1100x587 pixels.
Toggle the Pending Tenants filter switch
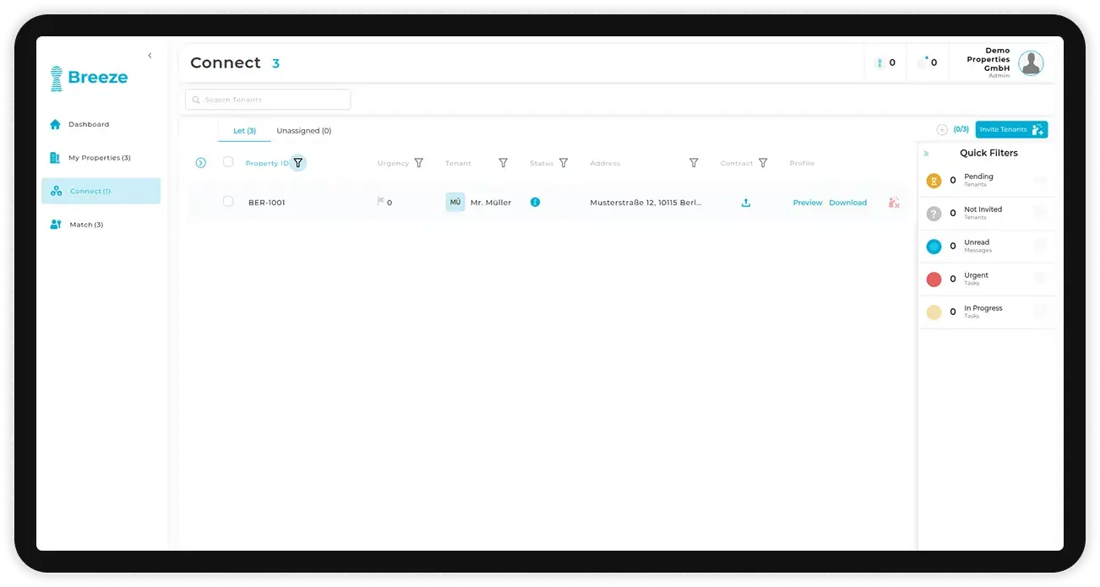coord(1040,180)
